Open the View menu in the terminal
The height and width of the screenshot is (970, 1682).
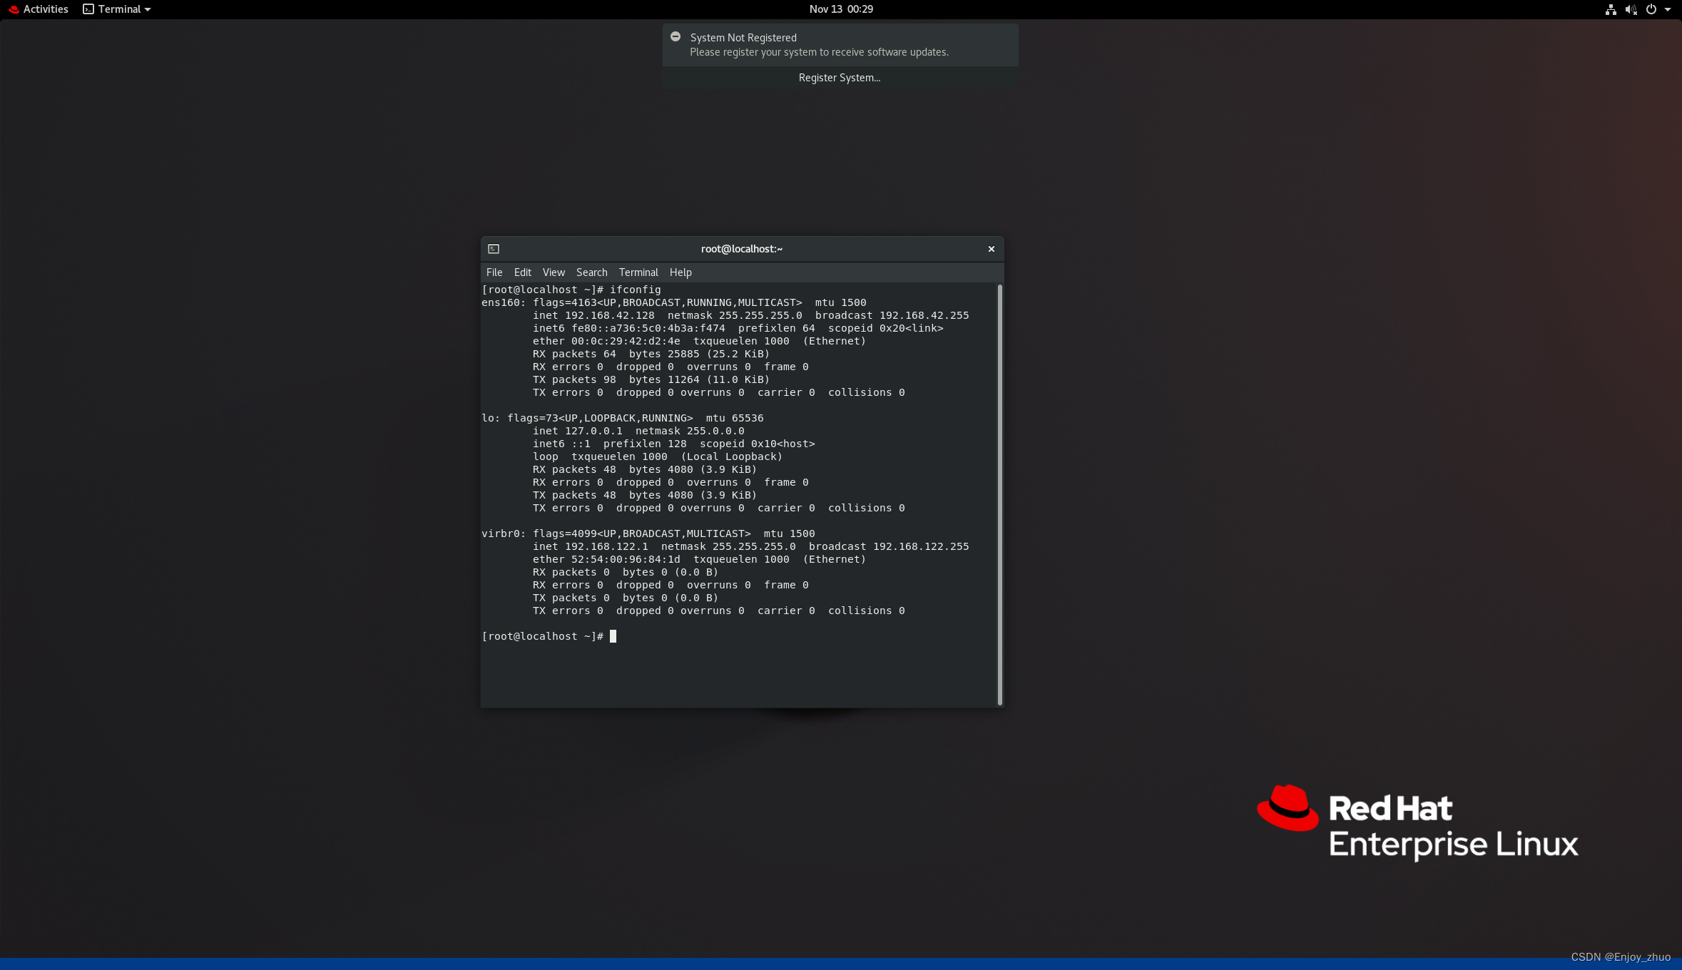click(x=553, y=272)
